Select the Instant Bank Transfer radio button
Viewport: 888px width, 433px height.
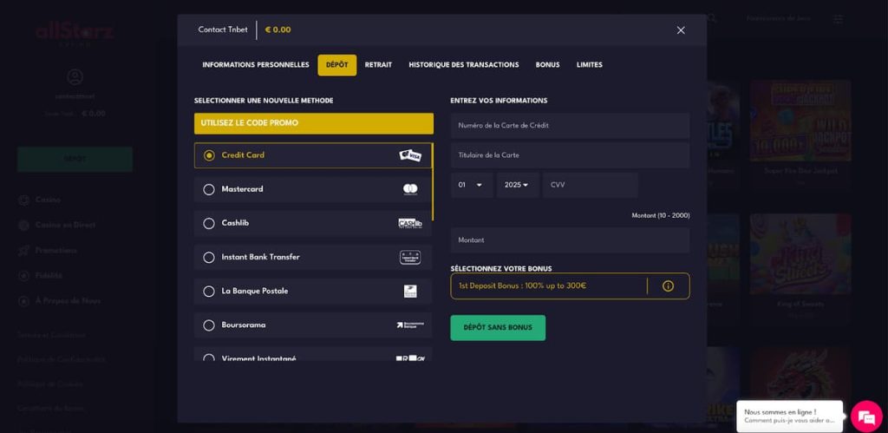coord(209,258)
